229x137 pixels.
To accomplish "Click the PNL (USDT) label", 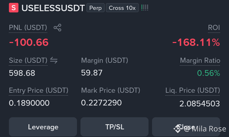I will (x=28, y=28).
